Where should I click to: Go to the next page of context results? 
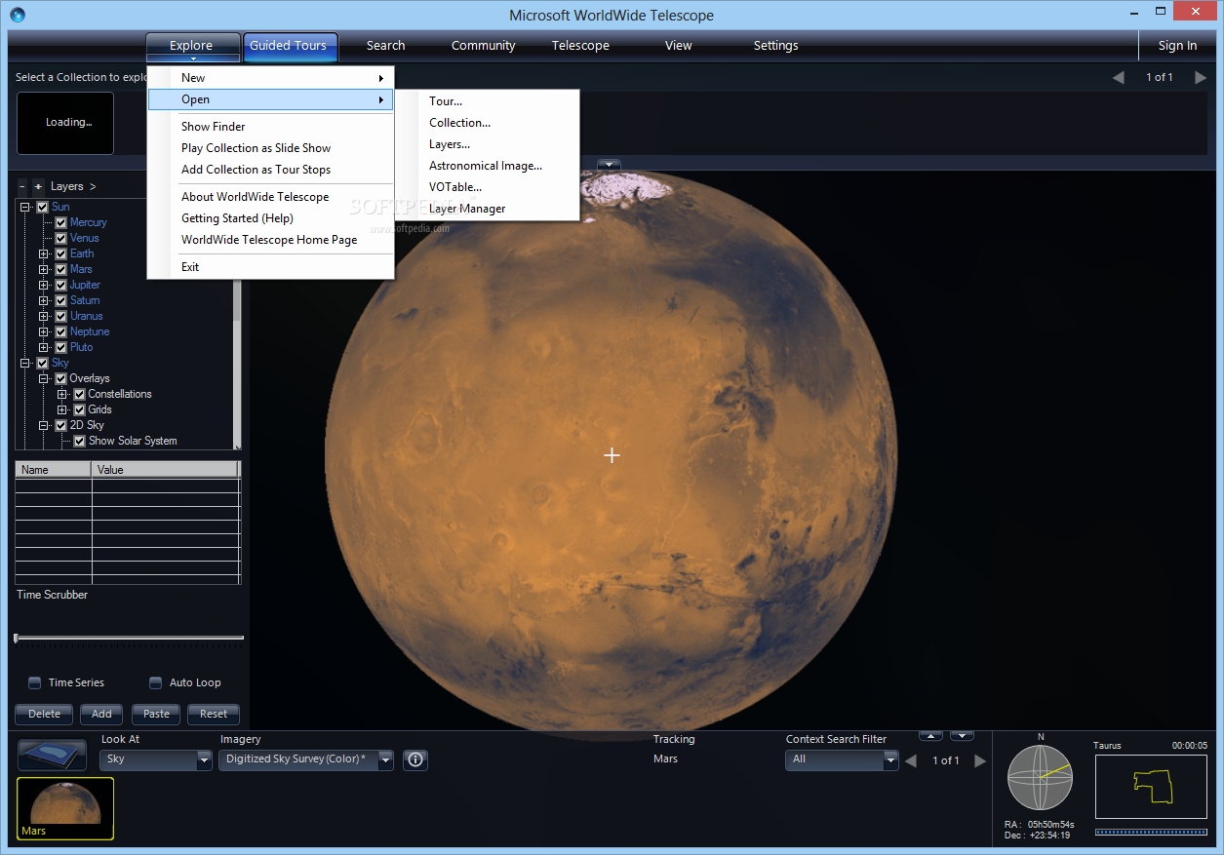point(980,760)
